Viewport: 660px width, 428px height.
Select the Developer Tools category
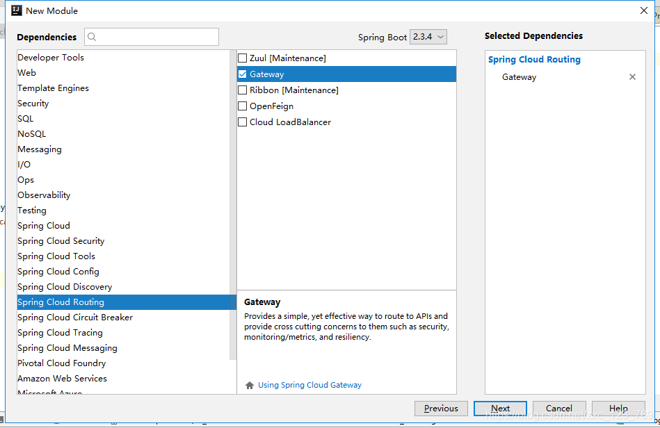coord(124,58)
